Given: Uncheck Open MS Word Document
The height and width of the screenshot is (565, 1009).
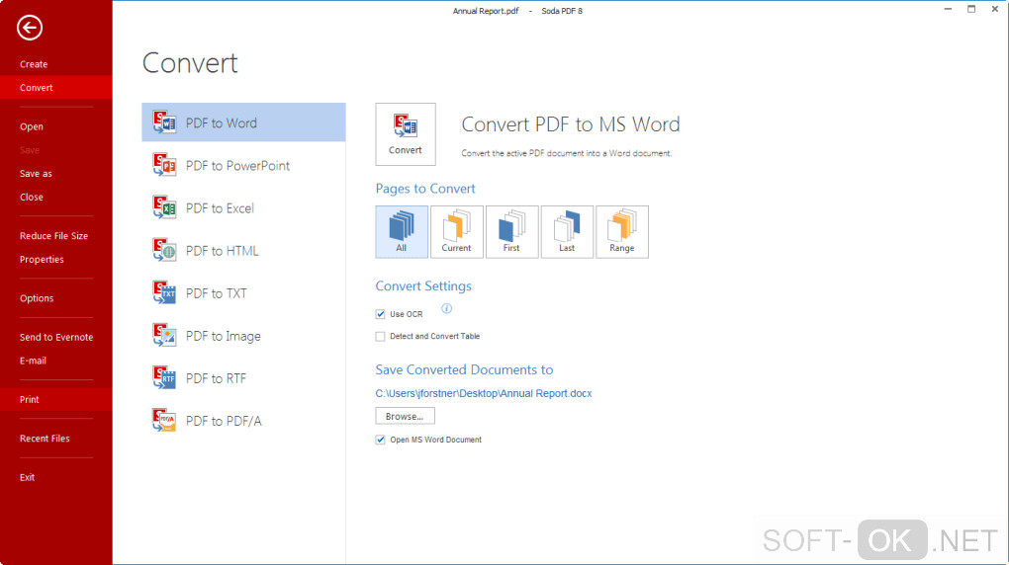Looking at the screenshot, I should [380, 440].
